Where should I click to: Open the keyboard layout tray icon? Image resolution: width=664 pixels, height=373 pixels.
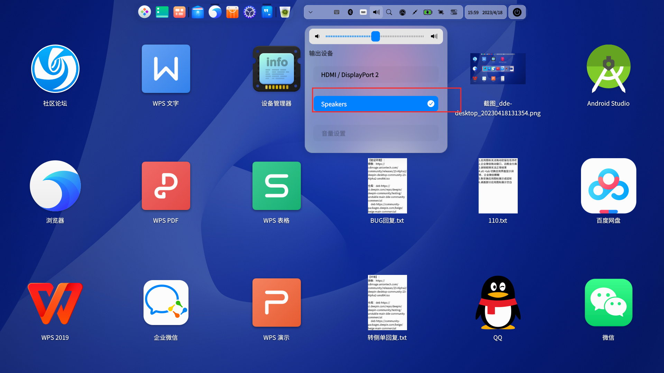coord(336,12)
